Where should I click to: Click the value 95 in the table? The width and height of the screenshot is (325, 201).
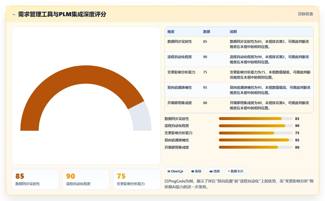click(205, 88)
